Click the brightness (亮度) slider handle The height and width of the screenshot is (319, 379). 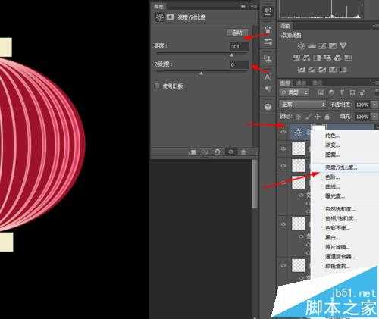point(232,55)
